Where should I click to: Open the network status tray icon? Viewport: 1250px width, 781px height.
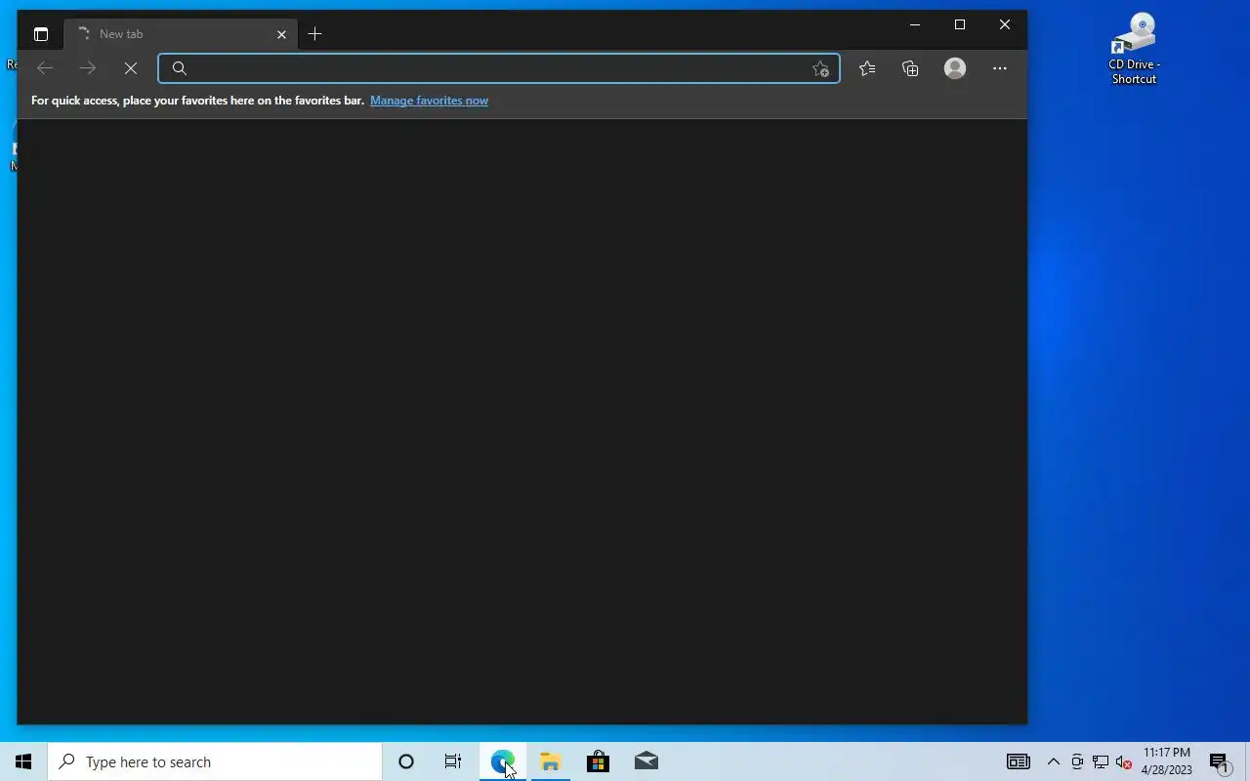point(1101,761)
